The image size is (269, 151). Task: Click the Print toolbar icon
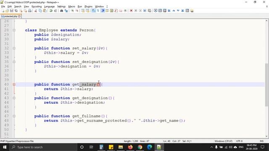[30, 10]
